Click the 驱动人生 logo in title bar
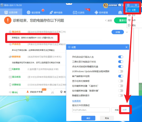The width and height of the screenshot is (142, 122). (x=2, y=5)
